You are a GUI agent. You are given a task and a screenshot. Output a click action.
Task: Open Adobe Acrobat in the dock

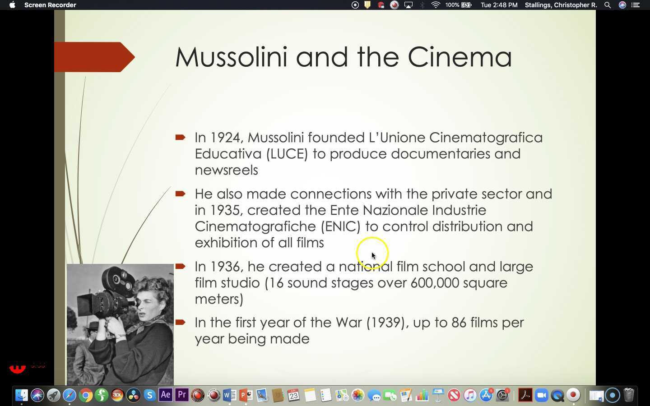[525, 396]
